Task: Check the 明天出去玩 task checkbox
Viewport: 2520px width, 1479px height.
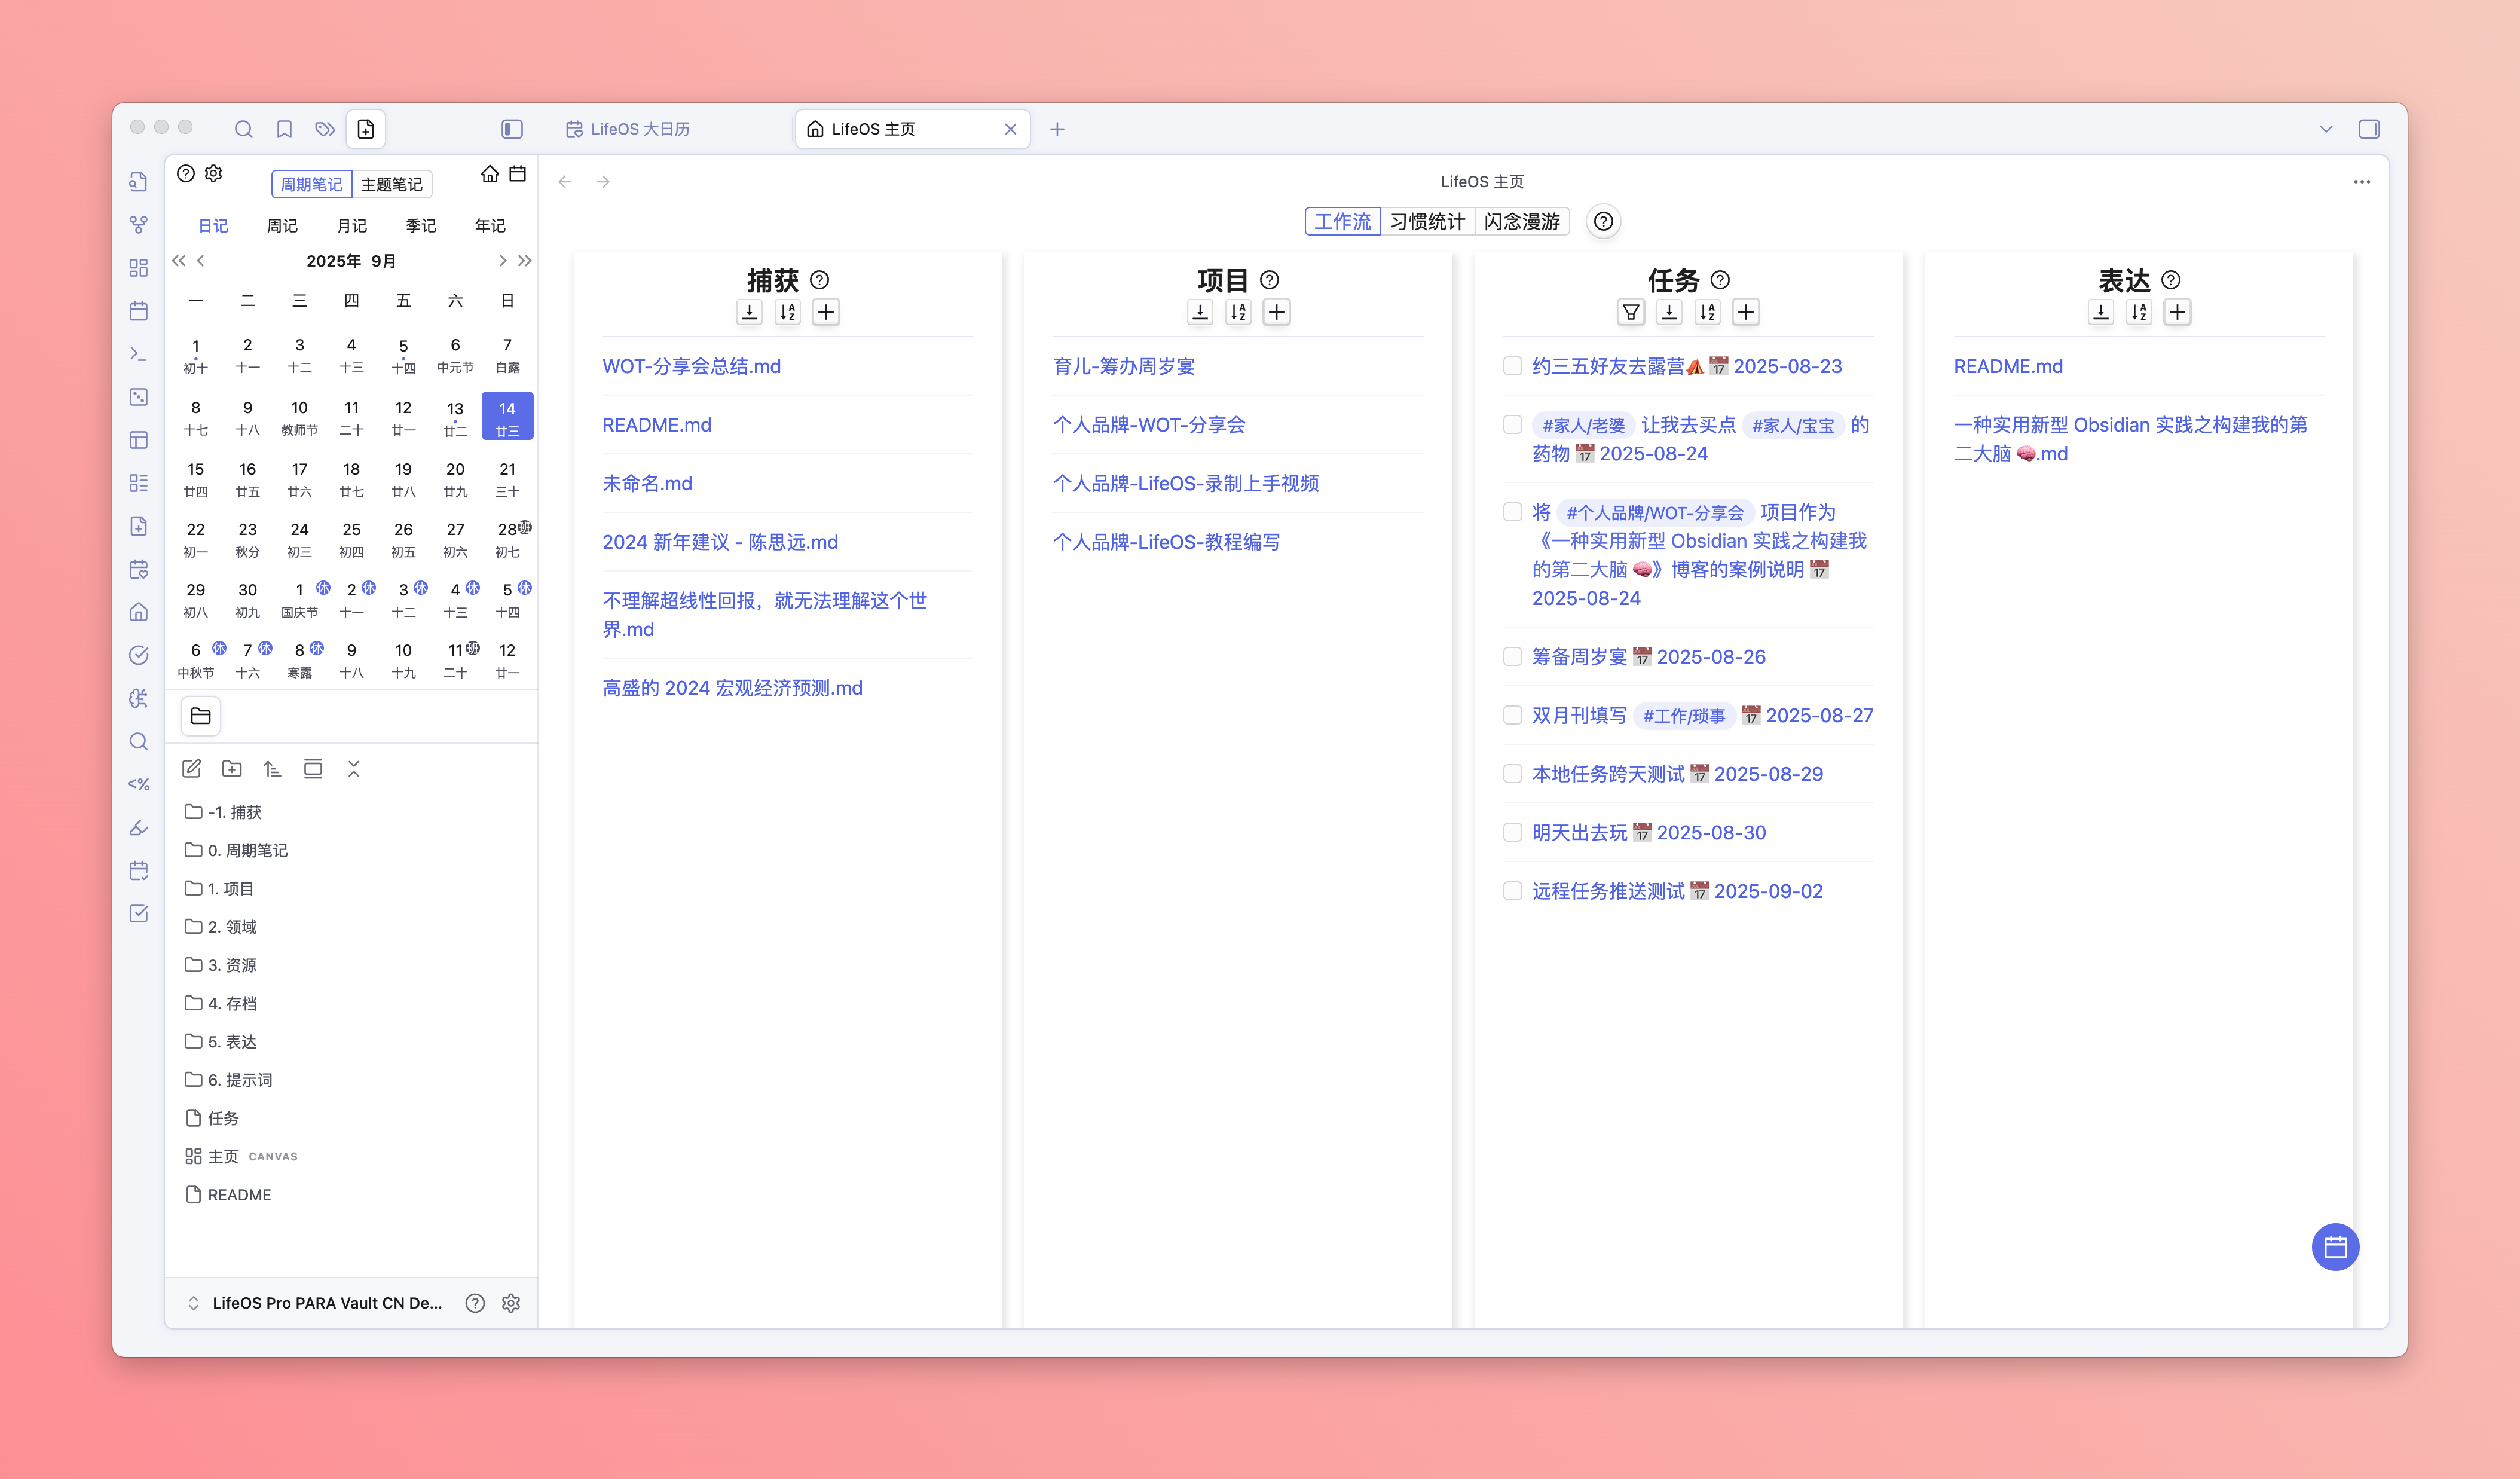Action: 1512,832
